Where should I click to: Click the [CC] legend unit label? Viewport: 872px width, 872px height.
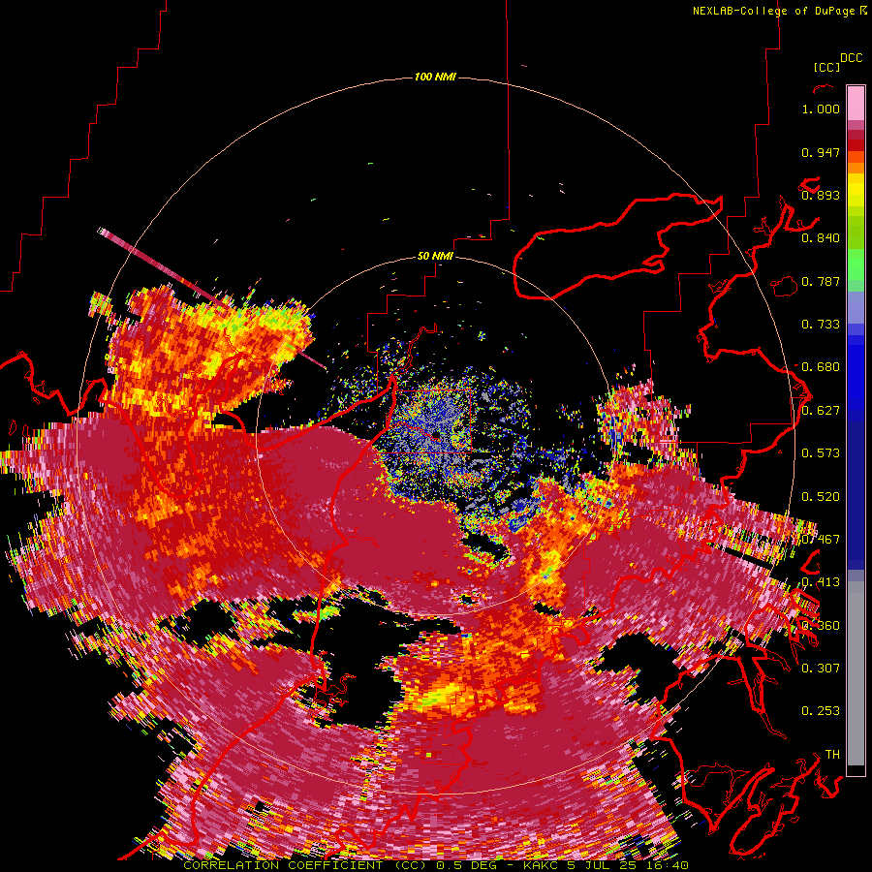(x=826, y=67)
